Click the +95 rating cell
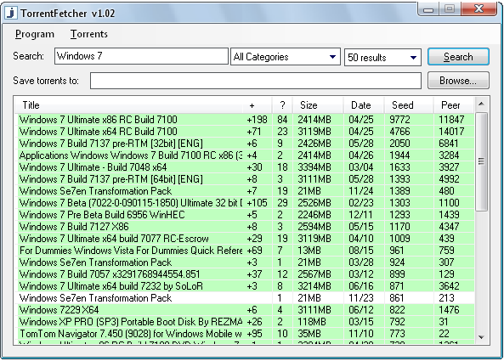 coord(254,333)
